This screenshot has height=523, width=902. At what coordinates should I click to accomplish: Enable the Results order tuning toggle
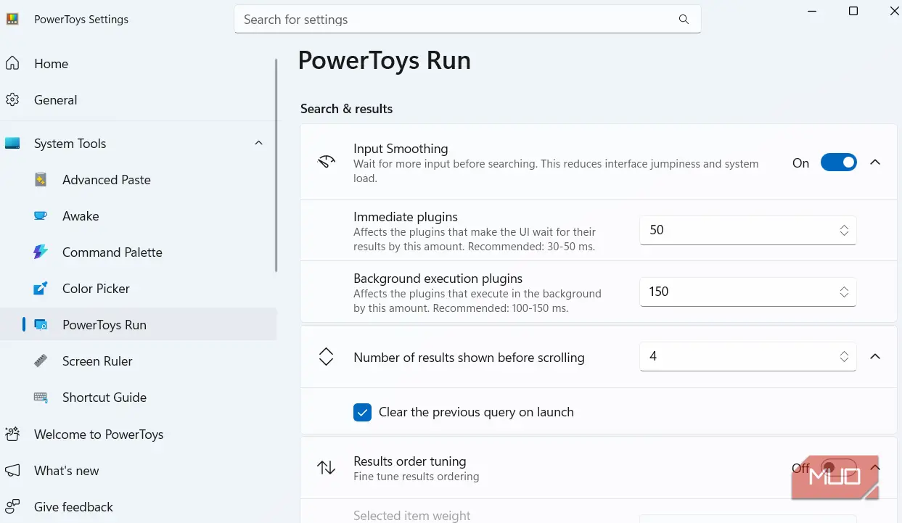(838, 468)
